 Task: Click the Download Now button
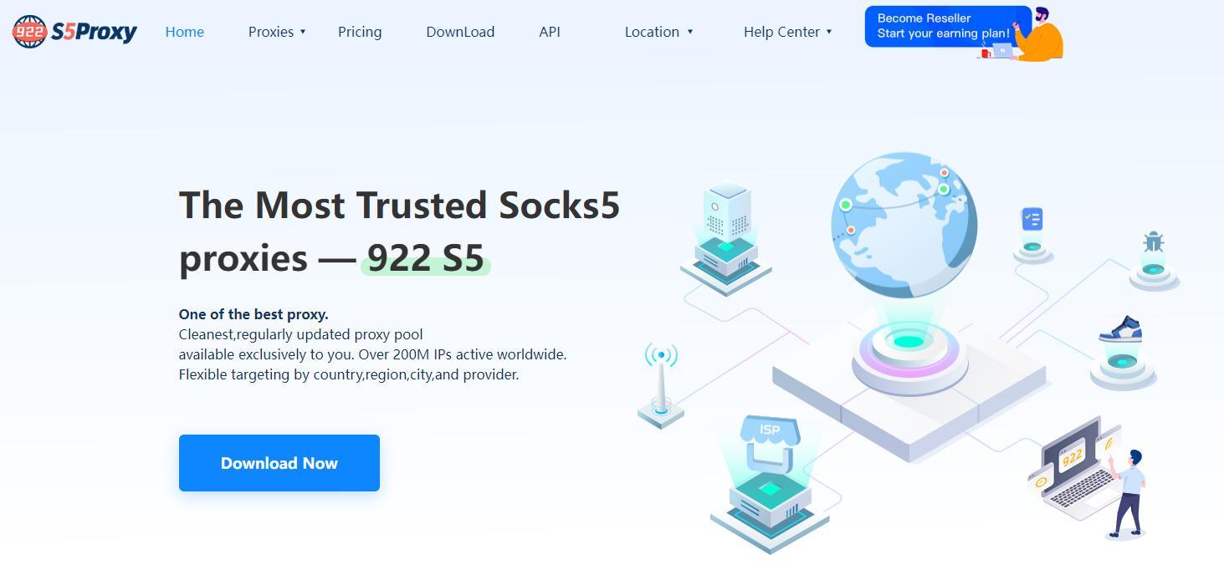tap(279, 463)
